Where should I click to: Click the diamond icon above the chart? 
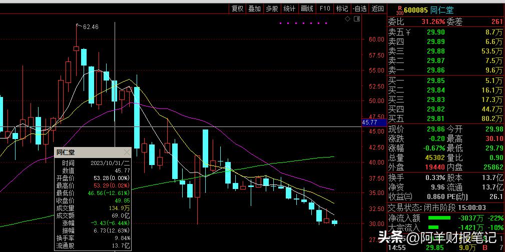coord(347,18)
